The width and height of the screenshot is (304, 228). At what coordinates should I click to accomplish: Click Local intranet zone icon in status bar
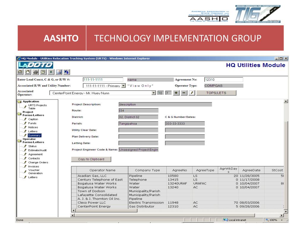coord(226,220)
